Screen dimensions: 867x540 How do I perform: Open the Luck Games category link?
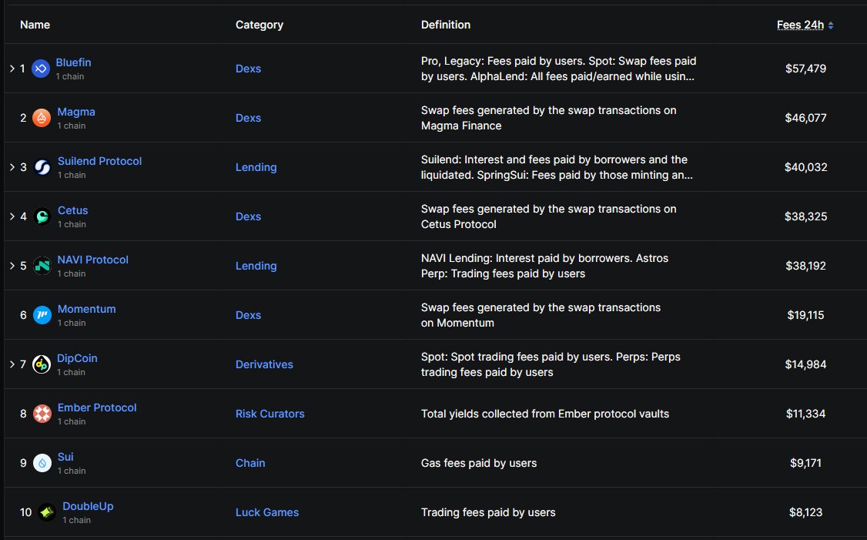(x=267, y=511)
